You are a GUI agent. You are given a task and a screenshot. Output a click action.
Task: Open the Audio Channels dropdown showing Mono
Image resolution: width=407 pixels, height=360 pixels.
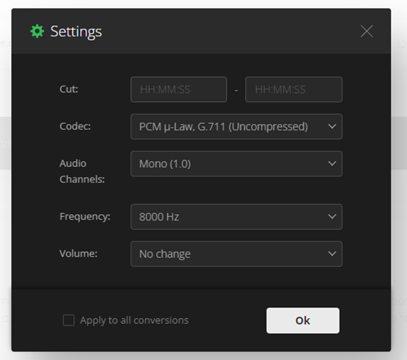click(x=237, y=164)
